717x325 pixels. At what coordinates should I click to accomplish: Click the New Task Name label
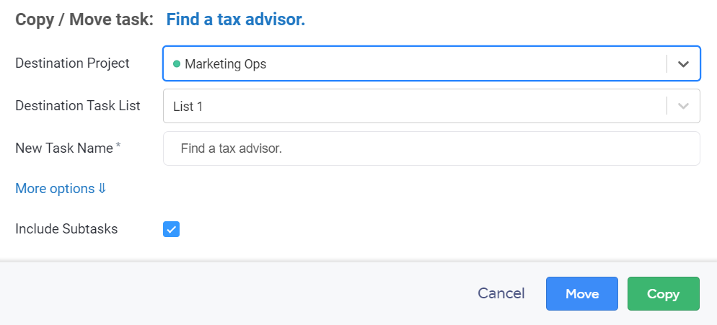tap(64, 148)
